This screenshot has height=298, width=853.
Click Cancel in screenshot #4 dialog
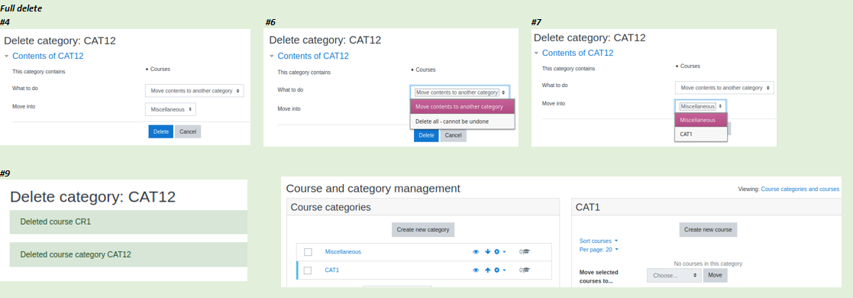click(188, 131)
